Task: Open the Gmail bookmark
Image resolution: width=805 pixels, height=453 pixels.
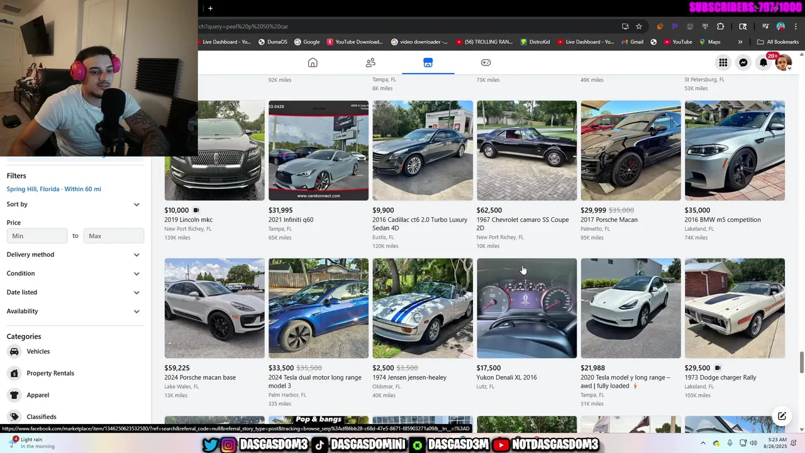Action: click(632, 42)
